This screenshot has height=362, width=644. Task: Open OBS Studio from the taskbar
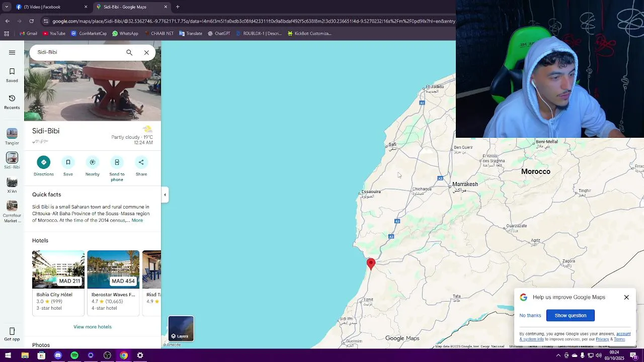(107, 355)
